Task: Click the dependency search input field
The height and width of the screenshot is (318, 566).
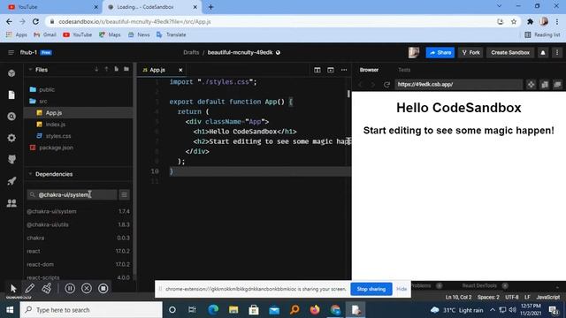Action: [x=73, y=194]
